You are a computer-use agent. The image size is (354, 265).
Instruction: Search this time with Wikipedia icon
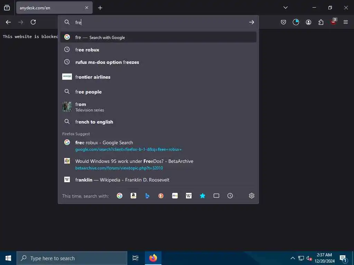pos(188,196)
